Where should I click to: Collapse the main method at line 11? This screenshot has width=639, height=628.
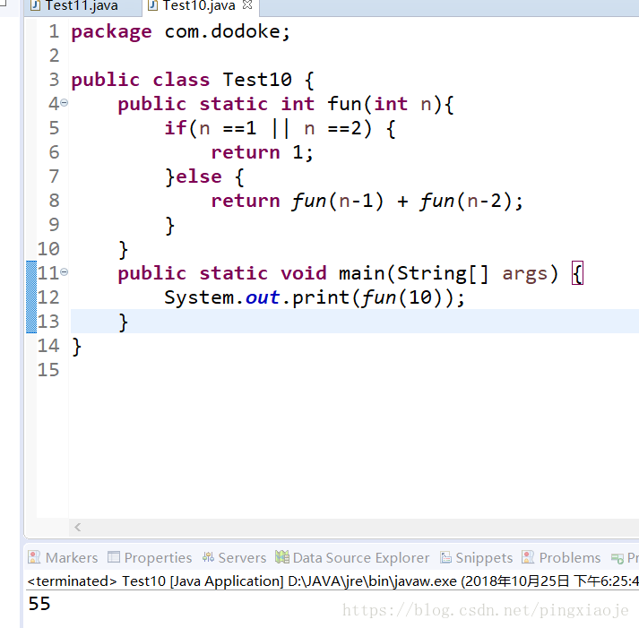pos(65,272)
